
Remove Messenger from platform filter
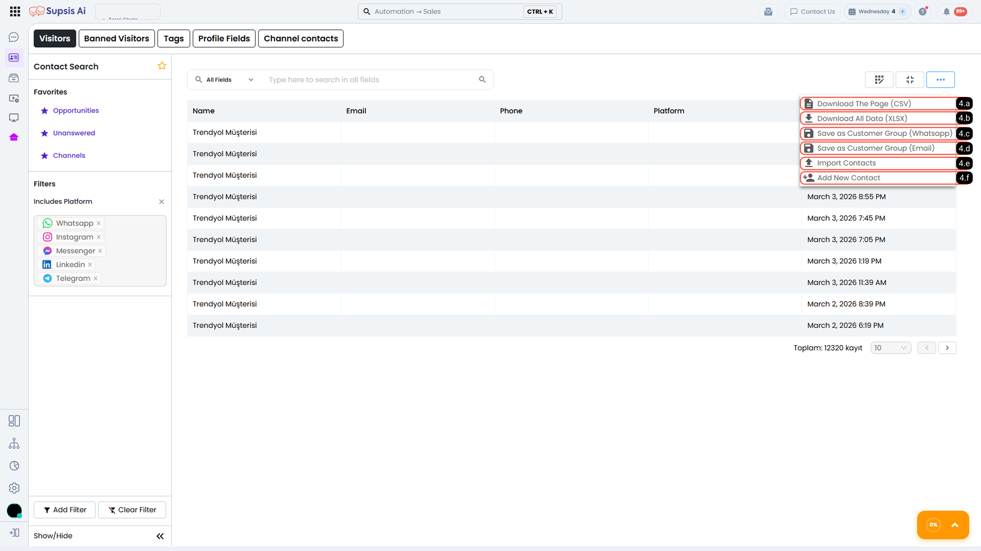100,251
